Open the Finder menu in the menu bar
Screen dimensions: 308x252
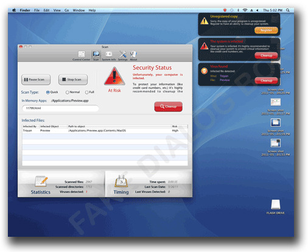point(25,10)
